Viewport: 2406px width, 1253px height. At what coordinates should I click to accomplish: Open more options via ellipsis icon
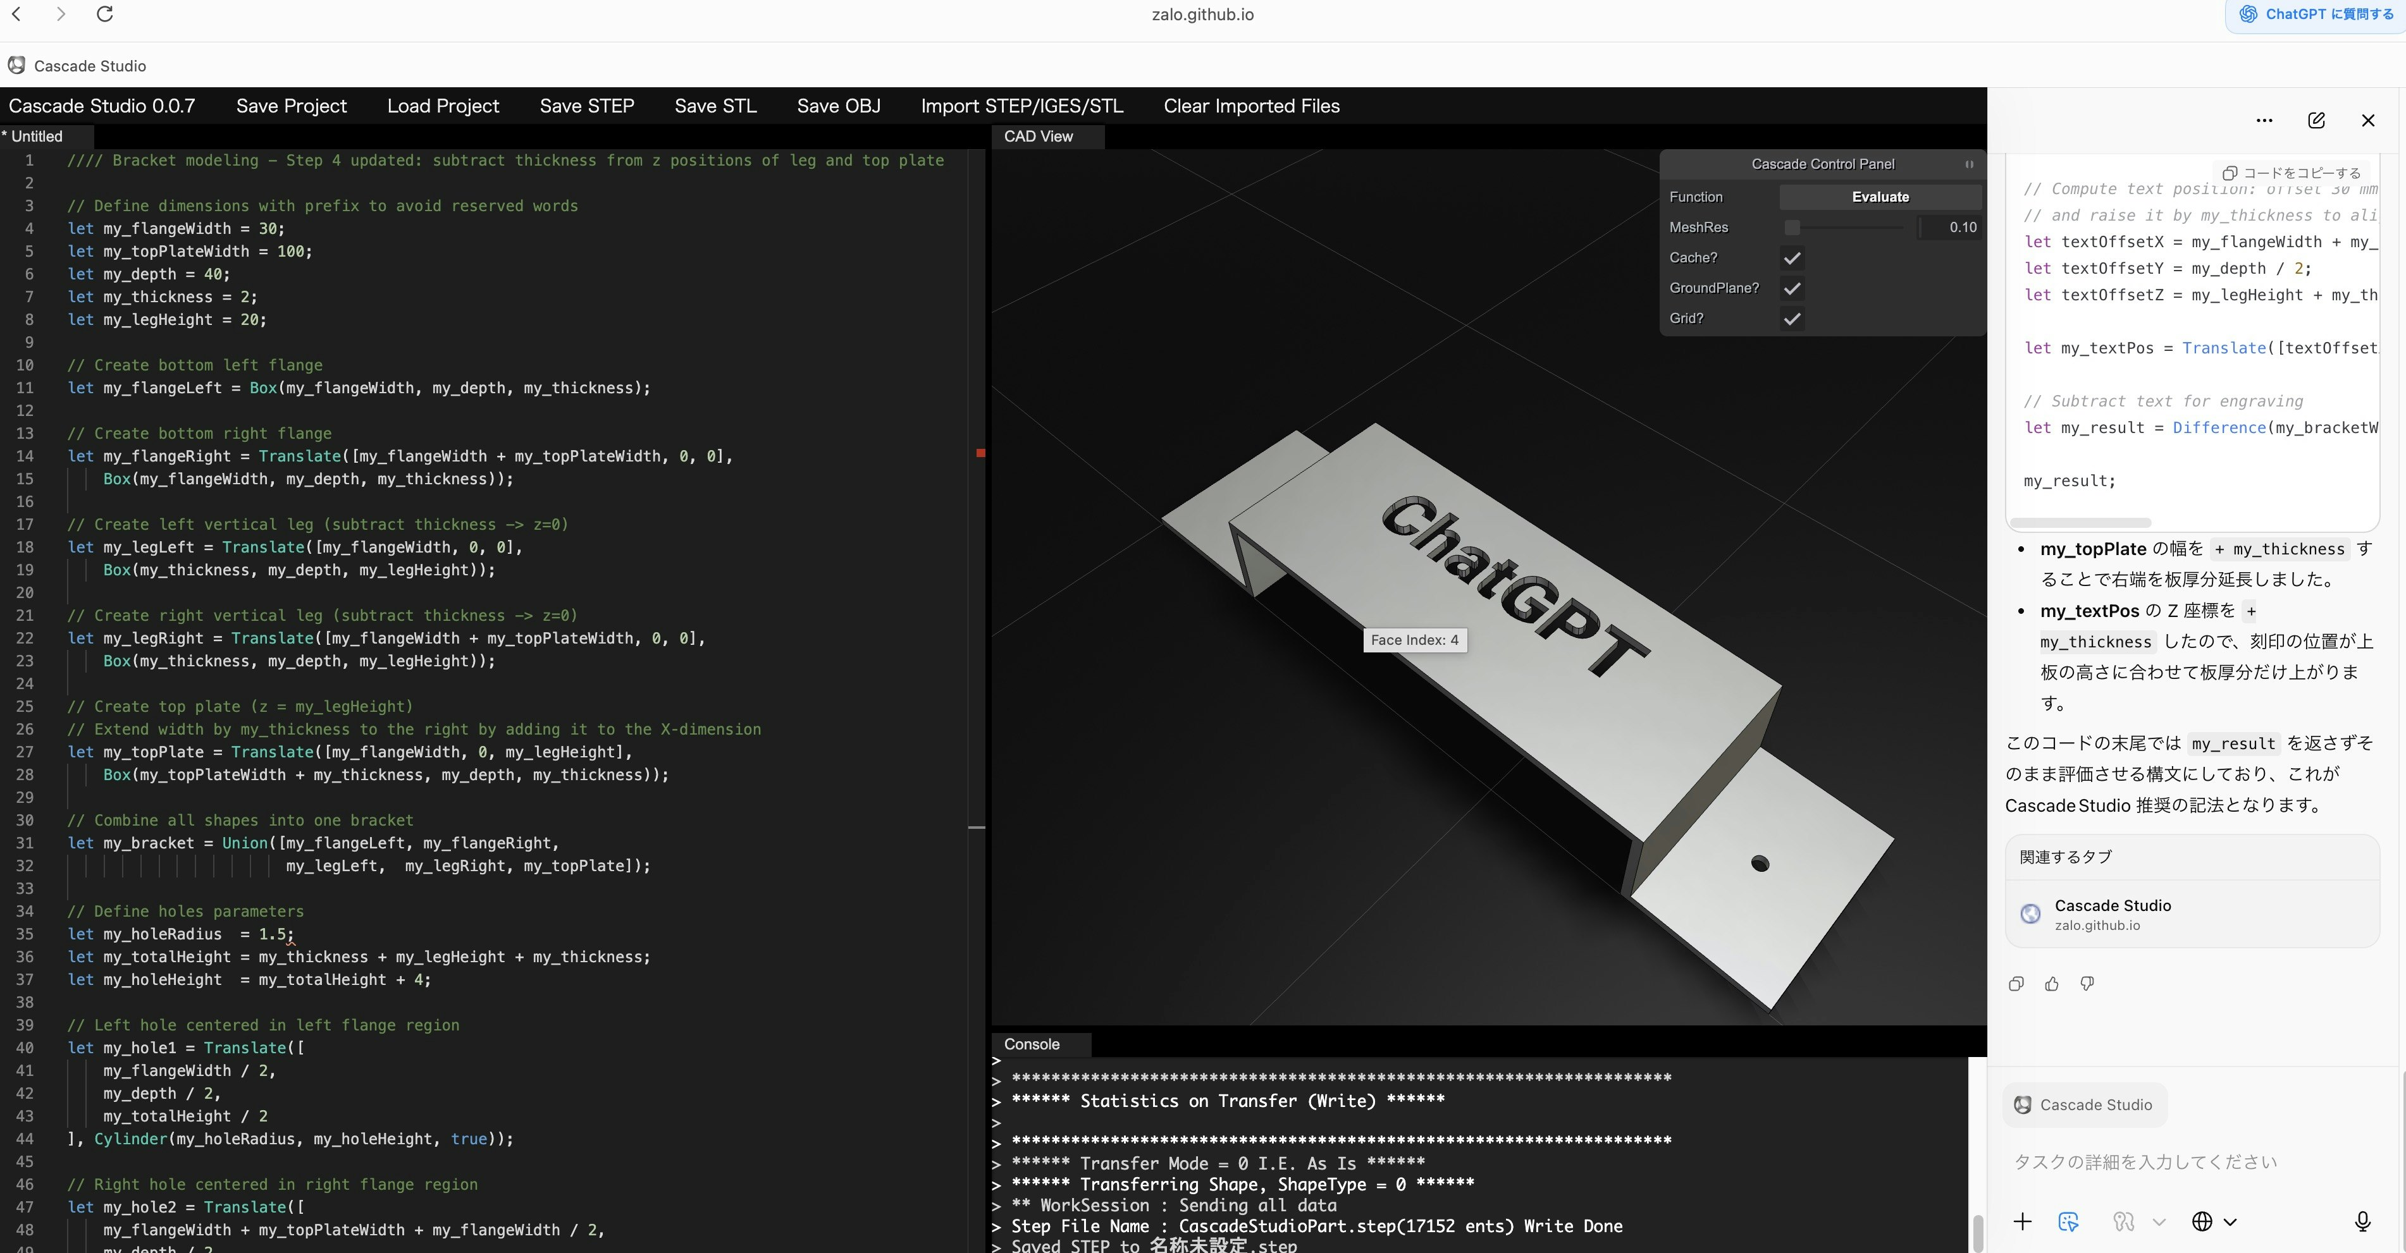click(2265, 119)
